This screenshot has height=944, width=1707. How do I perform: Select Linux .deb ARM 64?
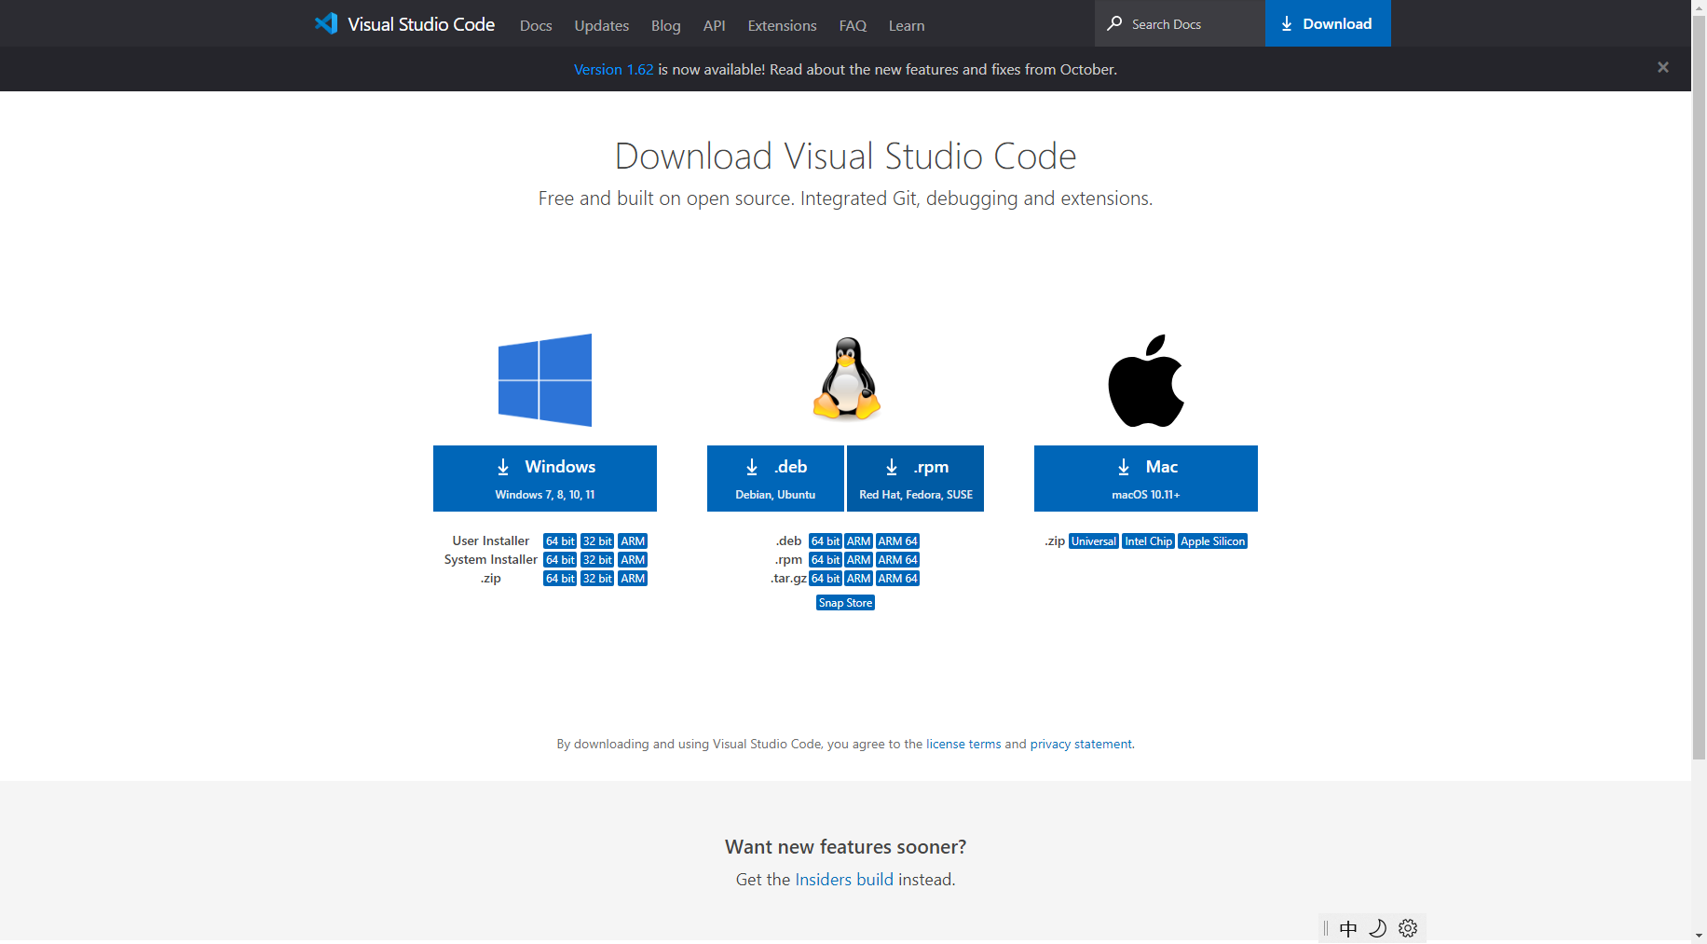click(x=898, y=541)
